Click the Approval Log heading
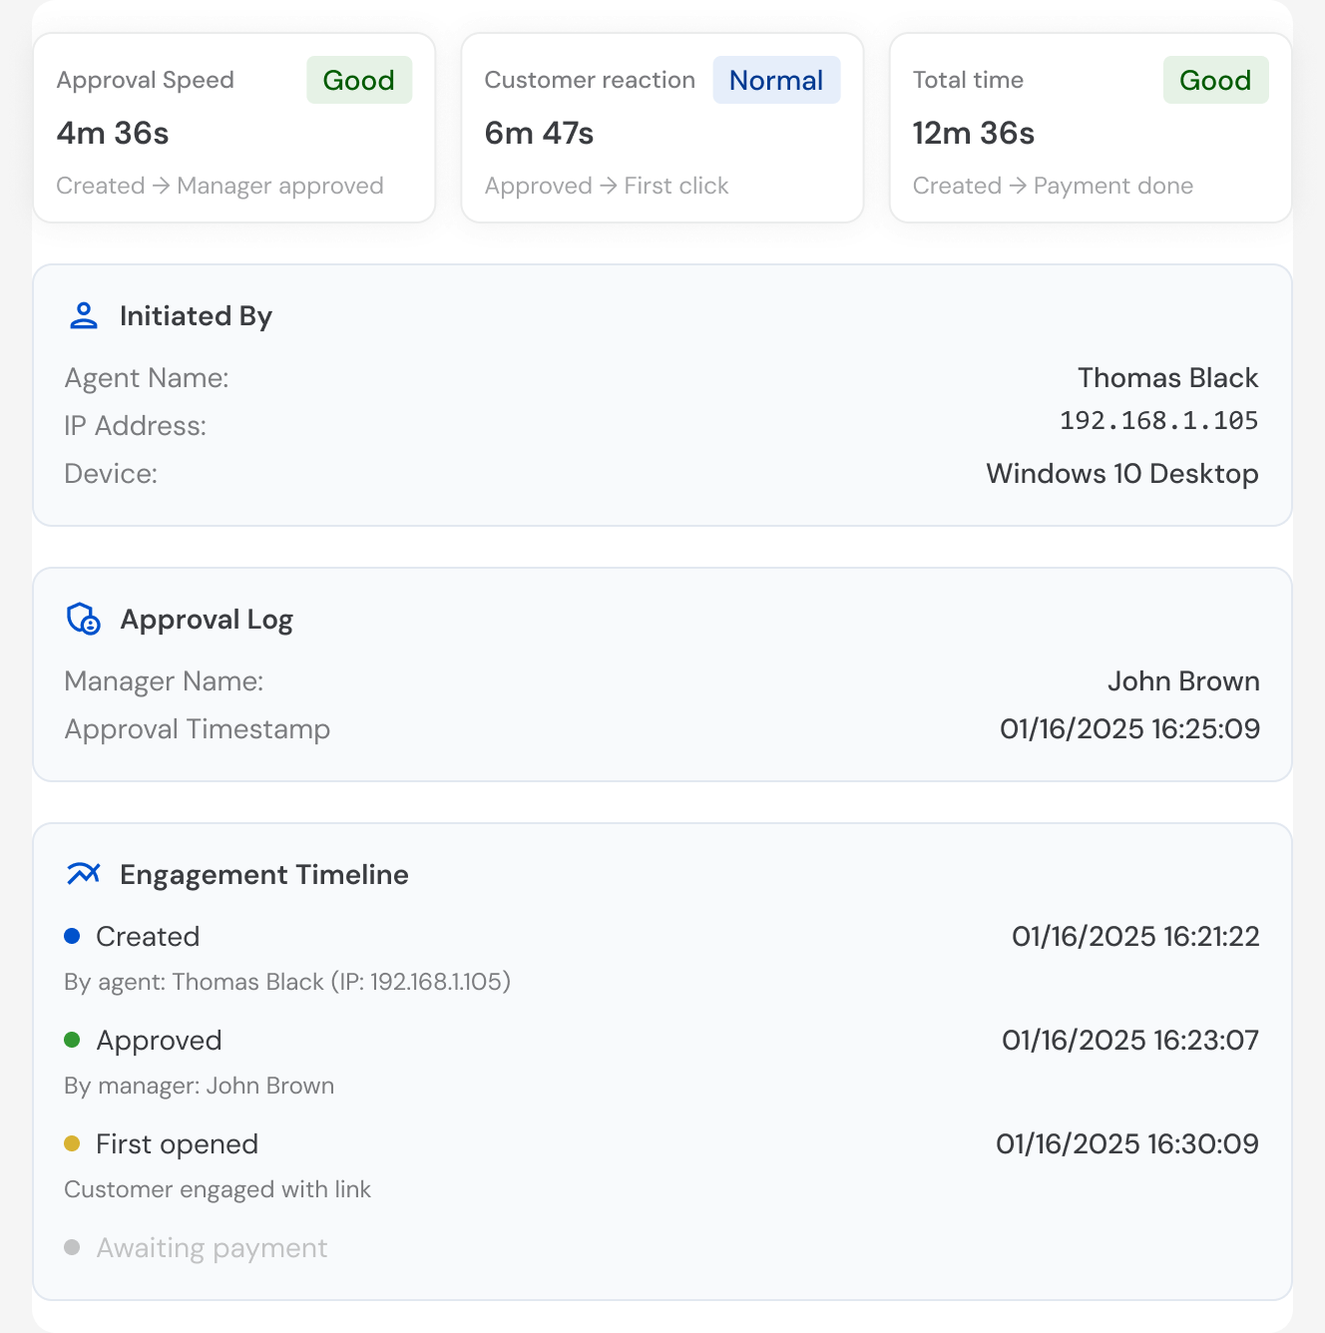Image resolution: width=1325 pixels, height=1333 pixels. click(207, 620)
